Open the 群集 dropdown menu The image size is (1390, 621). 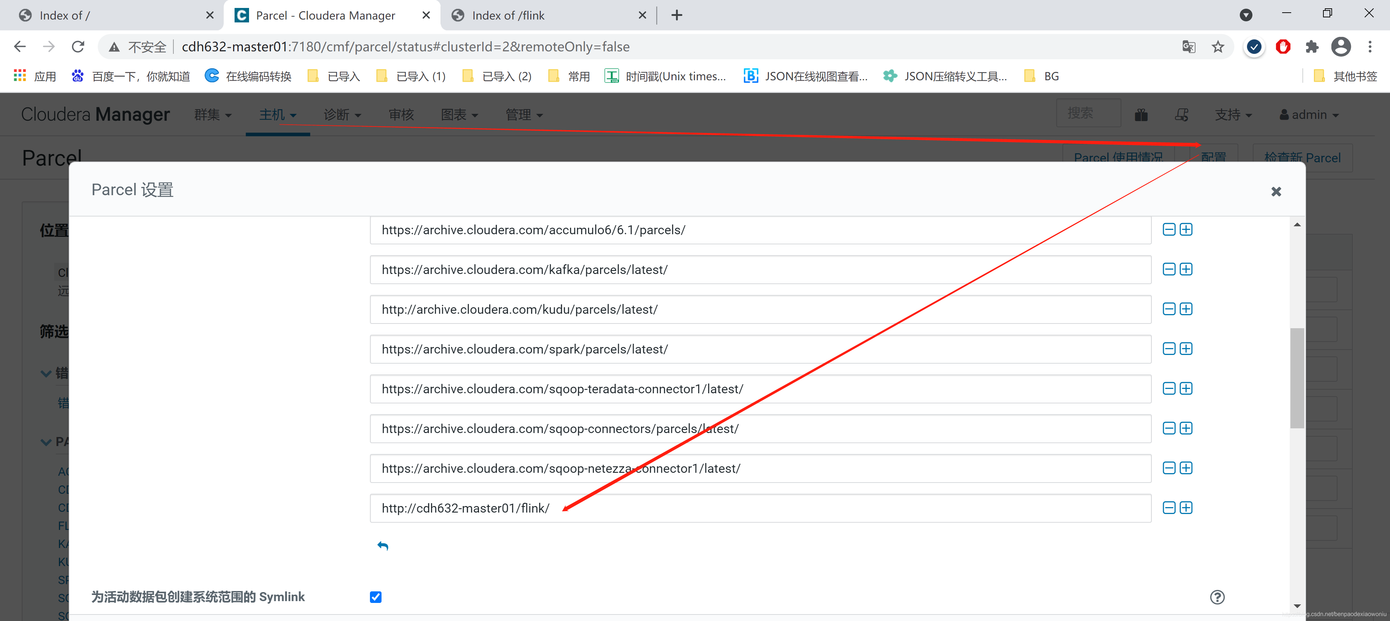[x=212, y=115]
